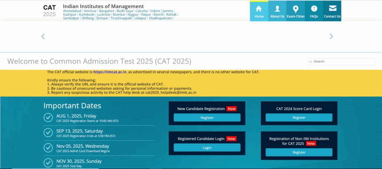Click the magnifier icon in search box
The height and width of the screenshot is (169, 382).
coord(311,62)
